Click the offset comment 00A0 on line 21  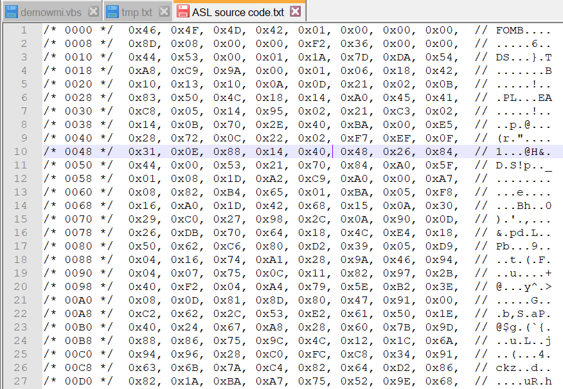tap(78, 300)
